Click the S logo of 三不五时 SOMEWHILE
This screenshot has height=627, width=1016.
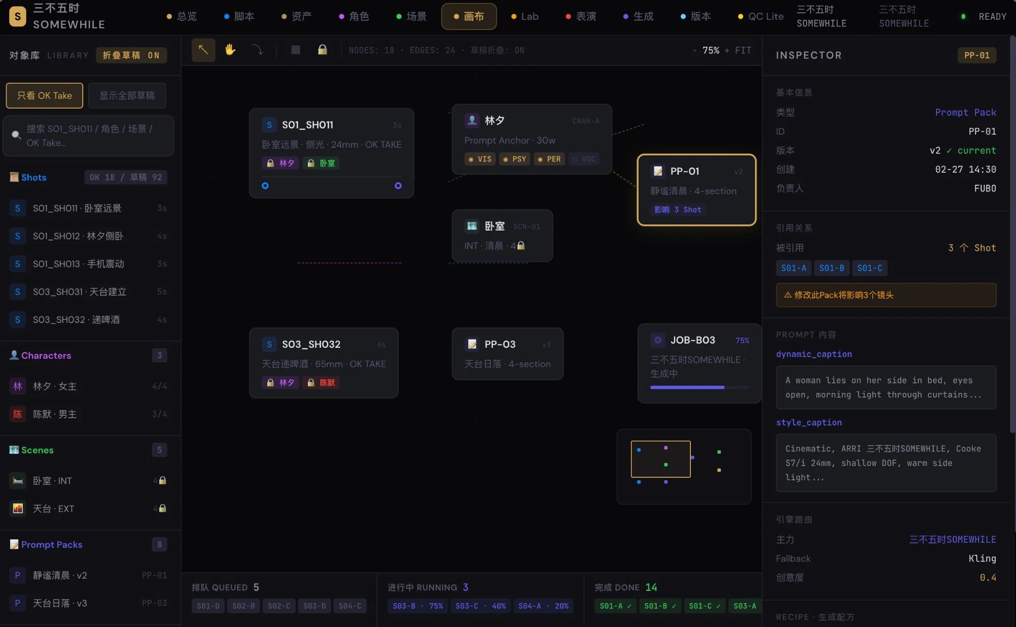[x=17, y=16]
